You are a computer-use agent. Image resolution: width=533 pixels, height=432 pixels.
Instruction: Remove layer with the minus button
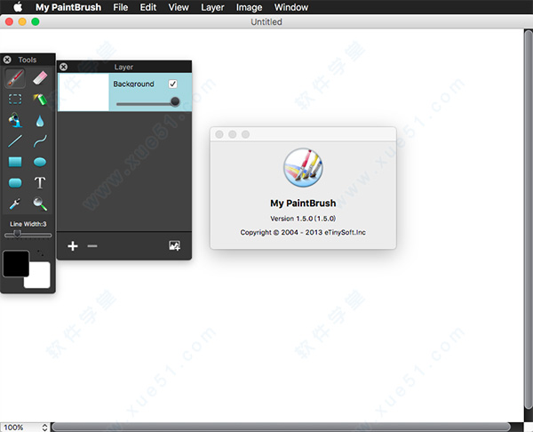pos(92,246)
